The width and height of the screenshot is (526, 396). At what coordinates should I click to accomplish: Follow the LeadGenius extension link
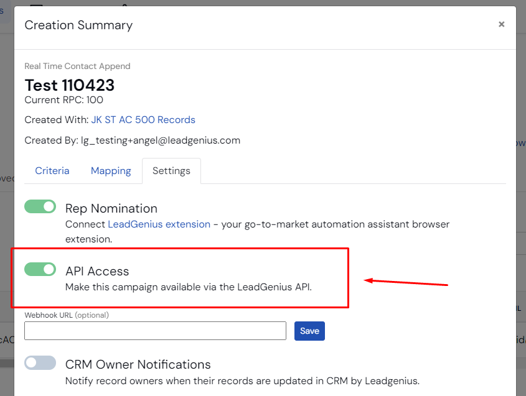(x=159, y=224)
